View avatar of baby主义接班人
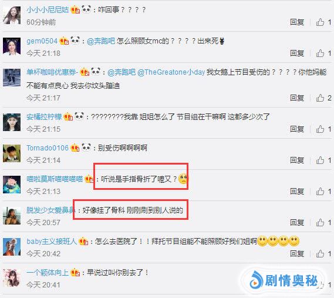 pyautogui.click(x=12, y=247)
